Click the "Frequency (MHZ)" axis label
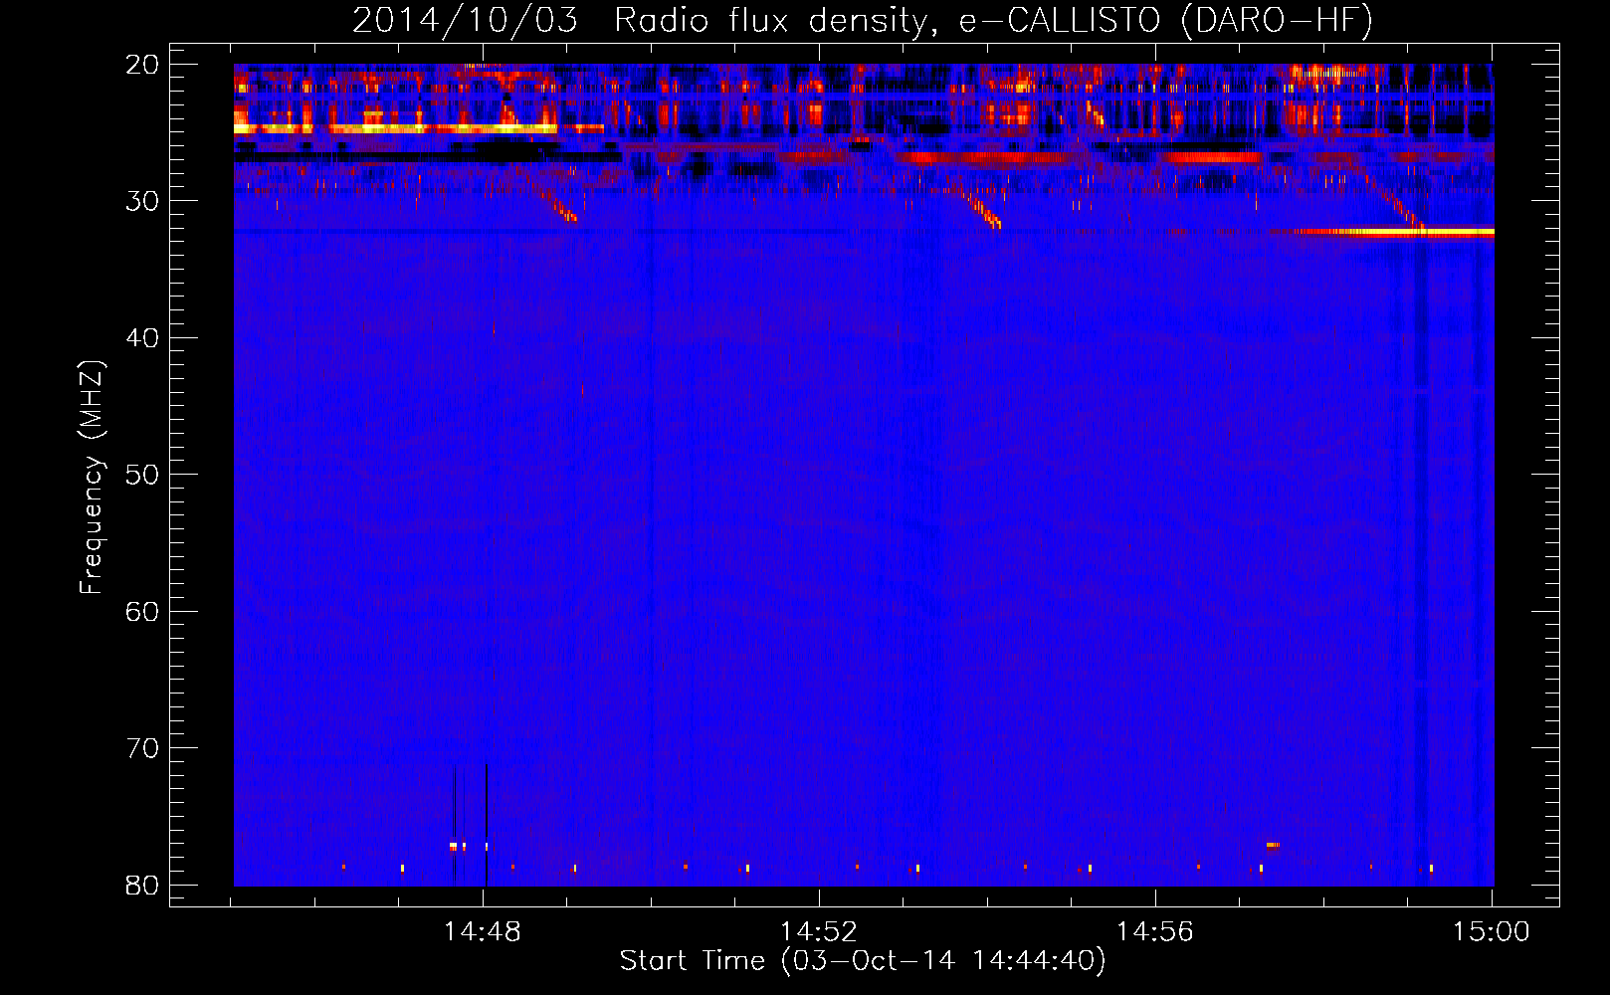The width and height of the screenshot is (1610, 995). (92, 478)
